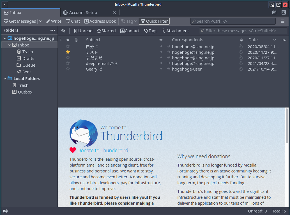Toggle read status of 自分に message
Screen dimensions: 290x215
pyautogui.click(x=161, y=46)
